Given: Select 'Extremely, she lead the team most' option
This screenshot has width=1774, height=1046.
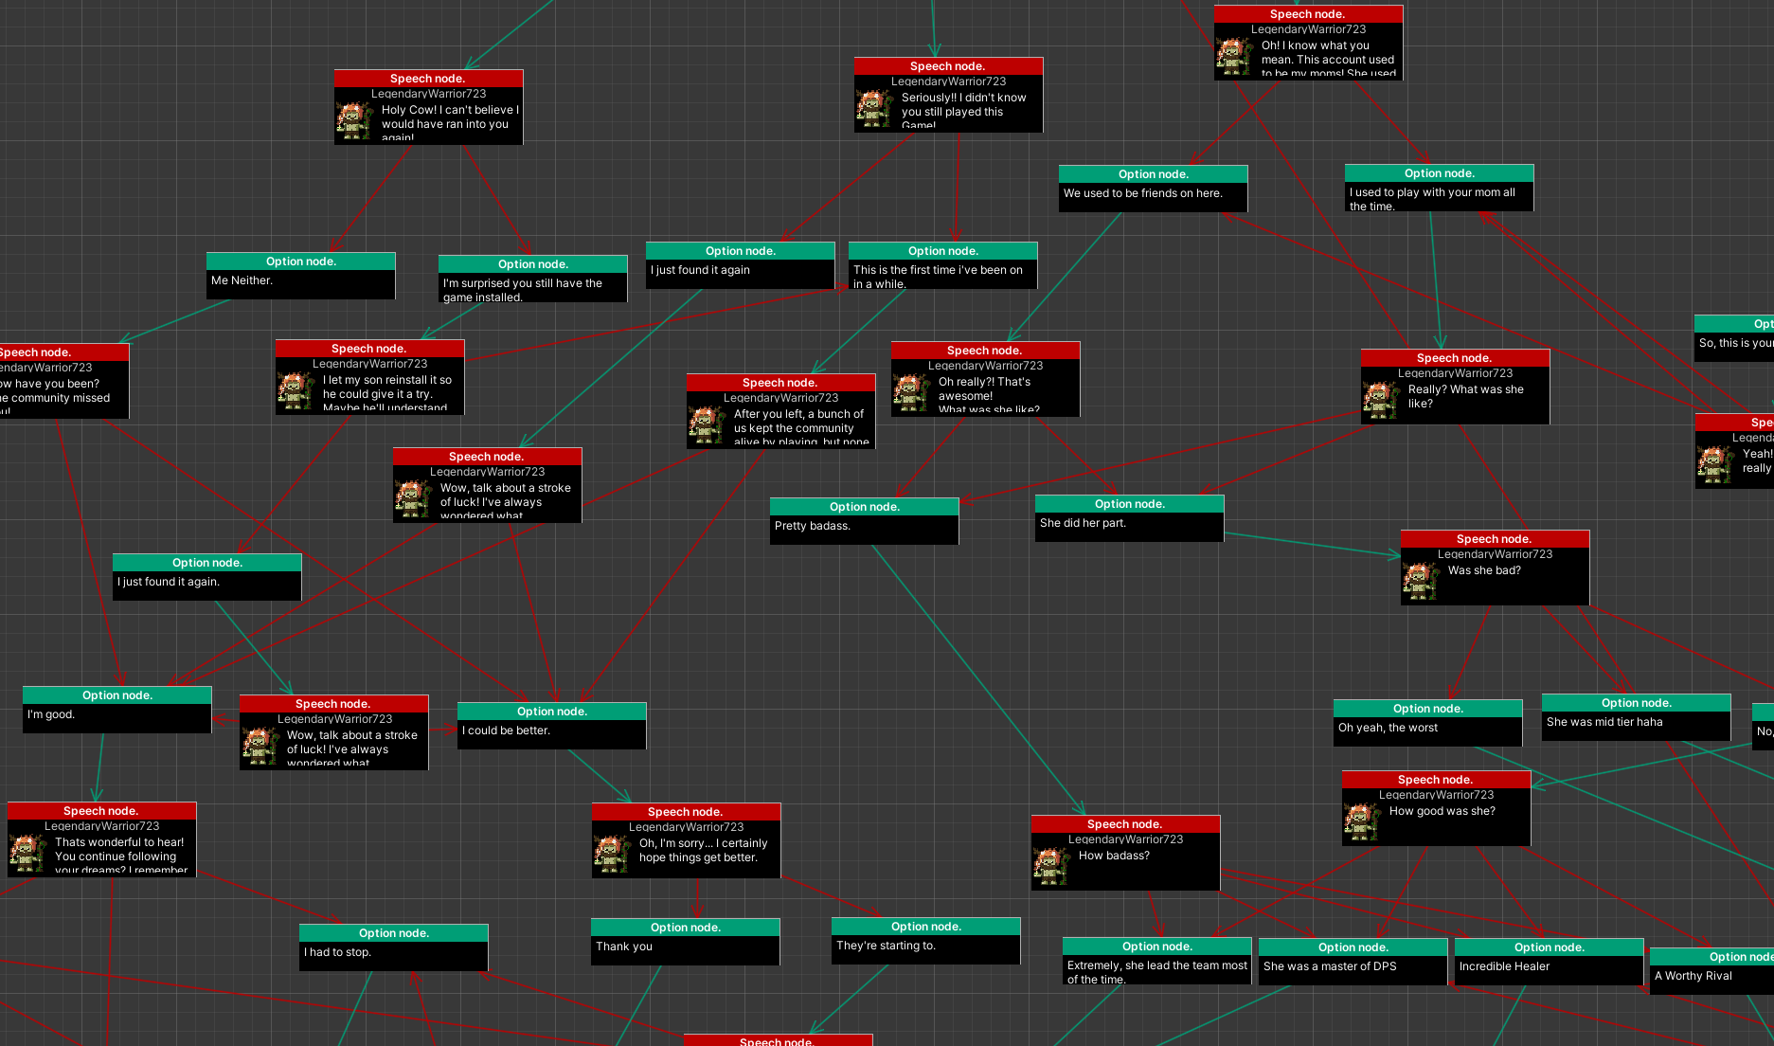Looking at the screenshot, I should coord(1157,961).
